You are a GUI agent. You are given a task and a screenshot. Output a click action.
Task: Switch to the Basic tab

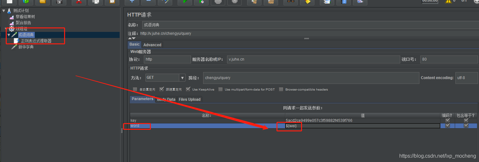click(x=135, y=44)
